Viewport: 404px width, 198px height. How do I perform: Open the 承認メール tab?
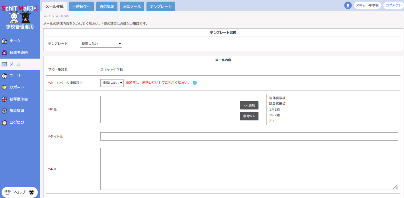tap(132, 6)
